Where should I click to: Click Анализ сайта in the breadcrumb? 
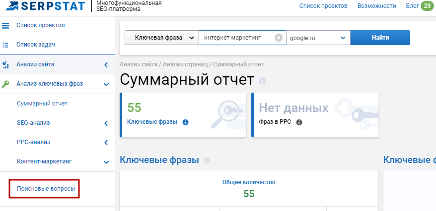point(138,64)
